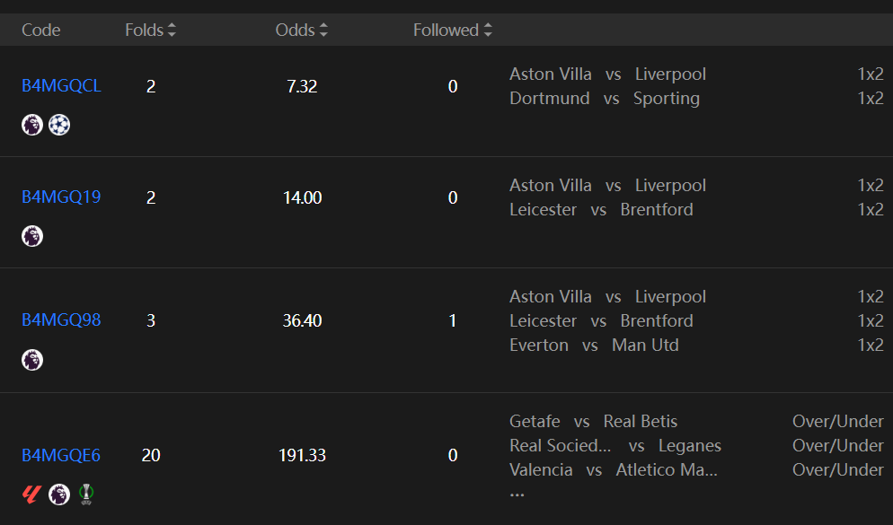The image size is (893, 525).
Task: Click the Code column header
Action: 41,31
